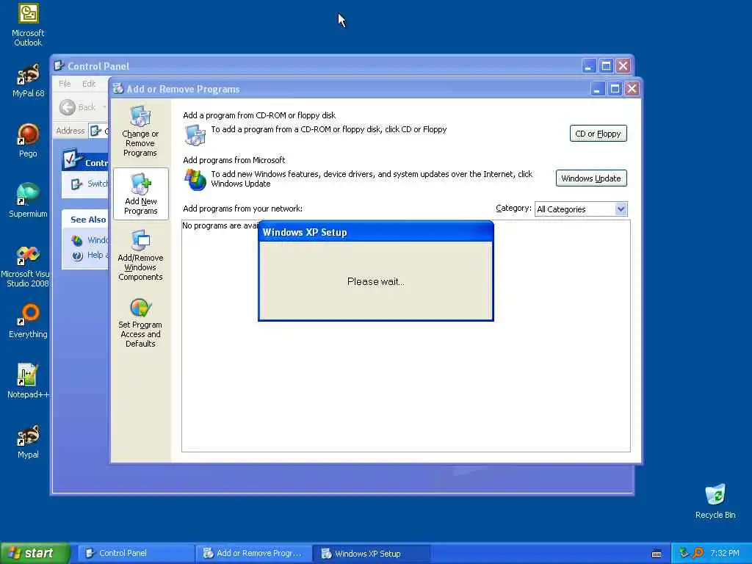752x564 pixels.
Task: Select Add New Programs sidebar item
Action: [x=140, y=194]
